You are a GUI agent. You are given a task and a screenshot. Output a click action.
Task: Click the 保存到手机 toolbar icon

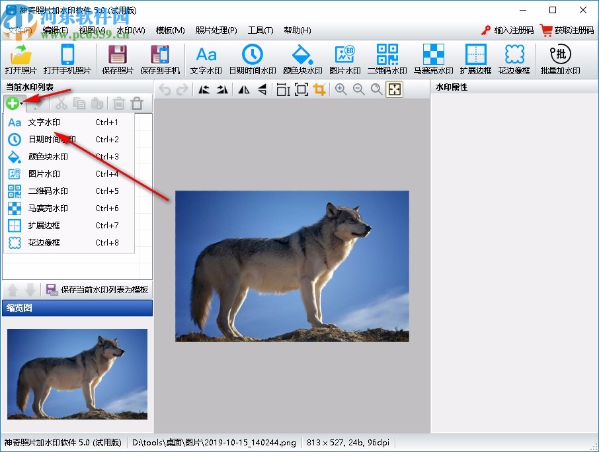point(160,55)
